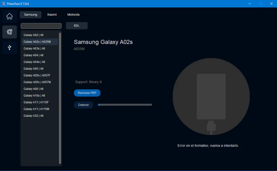Select Galaxy A02s | A025M
Viewport: 277px width, 171px height.
click(40, 42)
